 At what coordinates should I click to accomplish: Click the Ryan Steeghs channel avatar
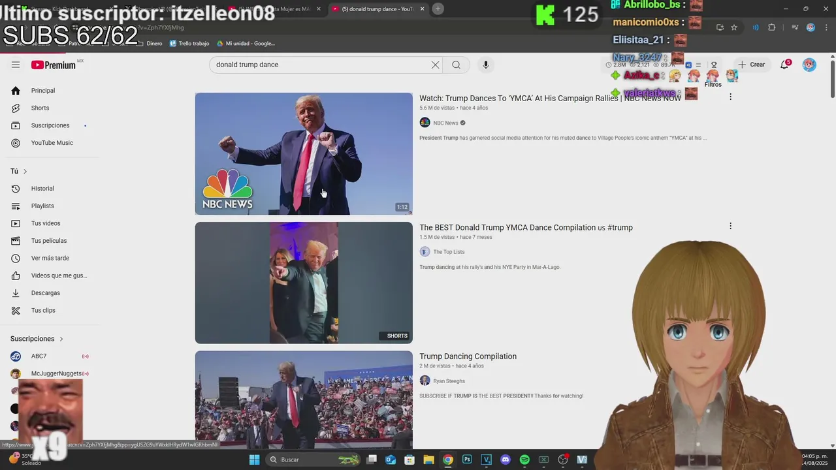(x=425, y=381)
